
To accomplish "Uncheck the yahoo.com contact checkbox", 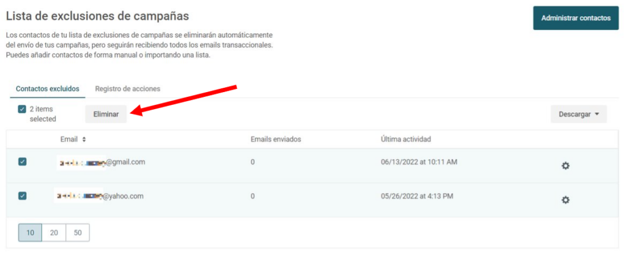I will [23, 196].
